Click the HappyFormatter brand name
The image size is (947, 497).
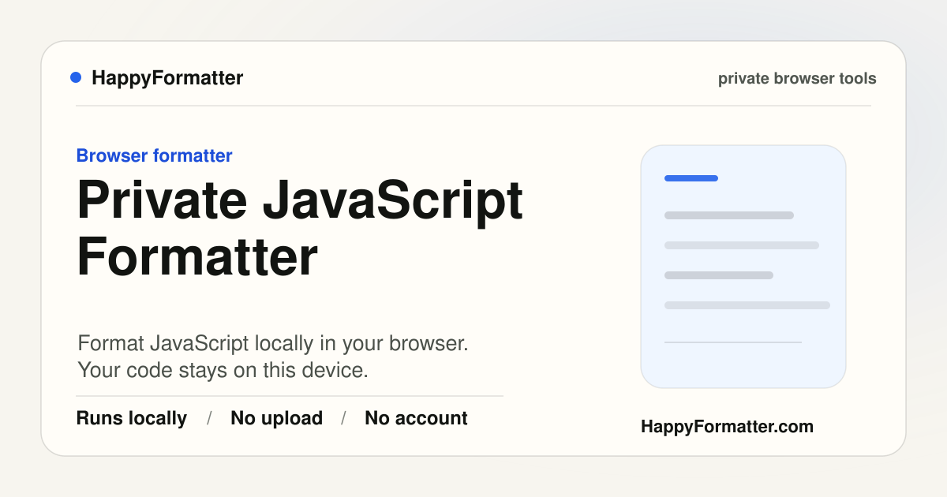point(167,78)
